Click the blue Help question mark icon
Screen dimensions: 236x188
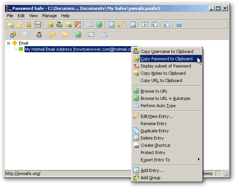(179, 24)
